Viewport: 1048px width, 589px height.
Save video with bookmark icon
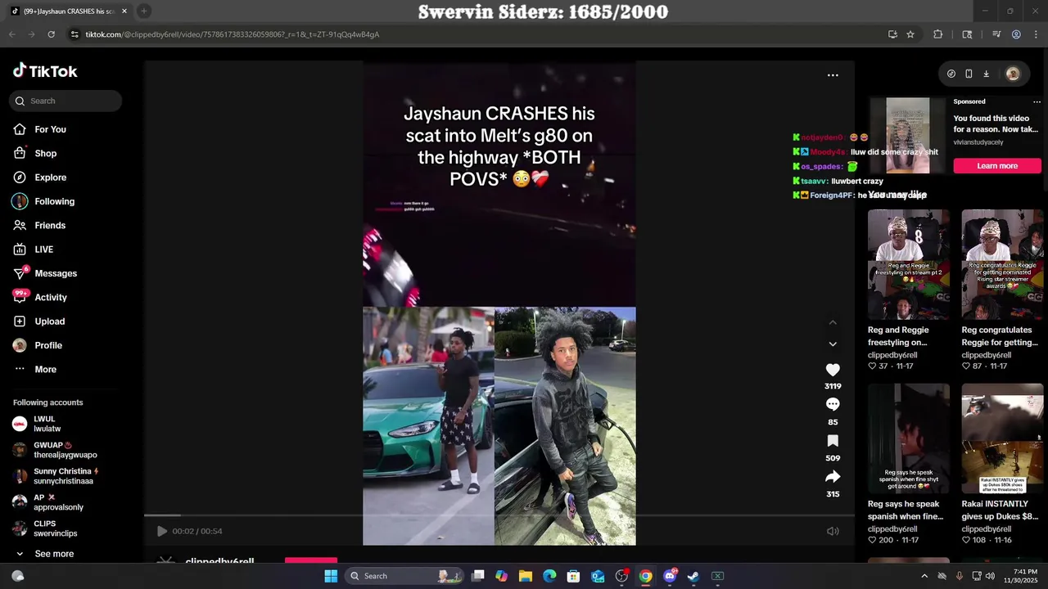[x=833, y=441]
